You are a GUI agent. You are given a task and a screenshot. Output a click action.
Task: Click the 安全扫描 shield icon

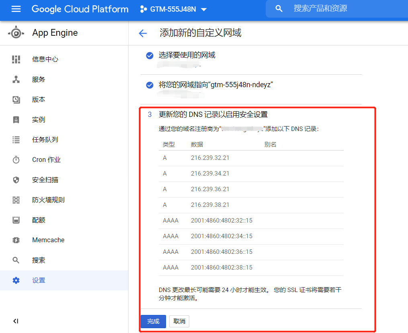(x=16, y=180)
